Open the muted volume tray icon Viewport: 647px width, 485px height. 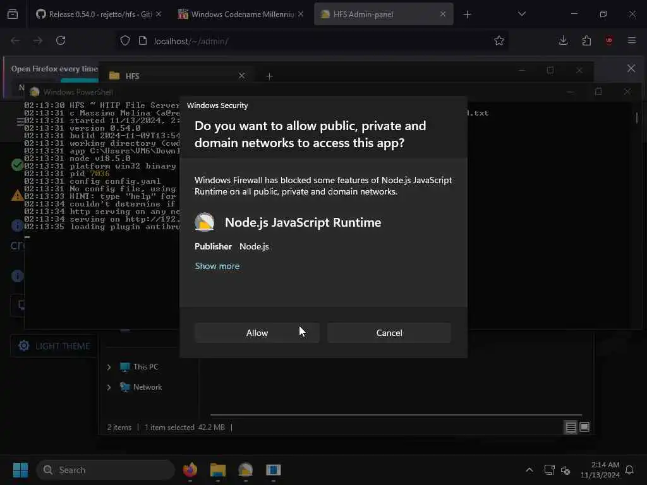[x=565, y=470]
